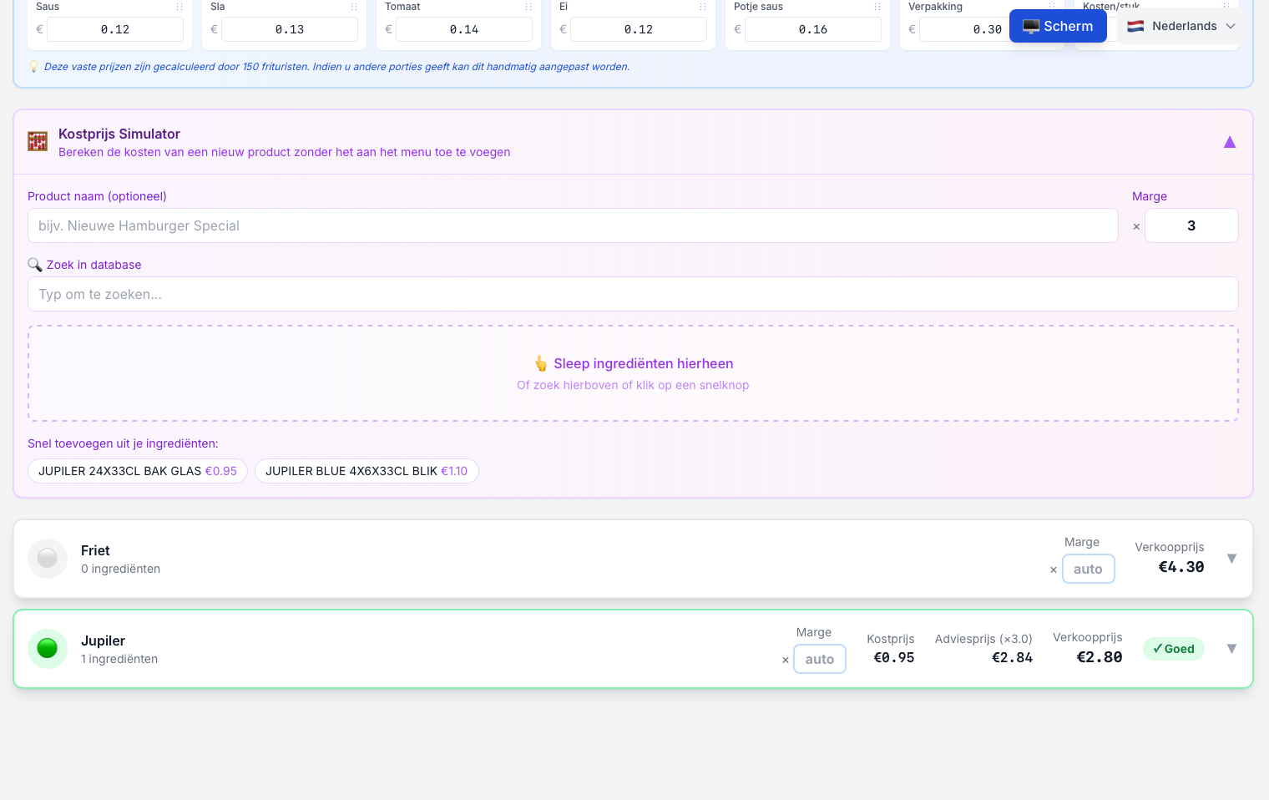Screen dimensions: 1269x800
Task: Click the Goed status badge on Jupiler
Action: click(x=1174, y=649)
